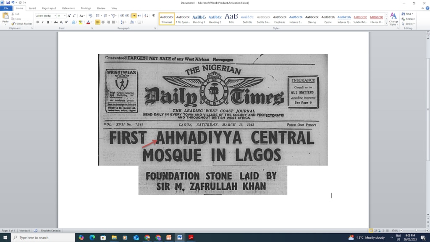Select the Daily Times newspaper image

click(213, 110)
